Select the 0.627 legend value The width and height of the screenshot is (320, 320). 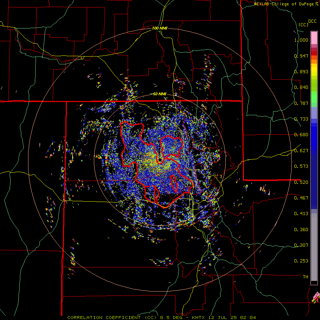[x=301, y=151]
